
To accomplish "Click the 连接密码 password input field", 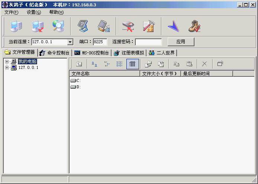I will 148,42.
